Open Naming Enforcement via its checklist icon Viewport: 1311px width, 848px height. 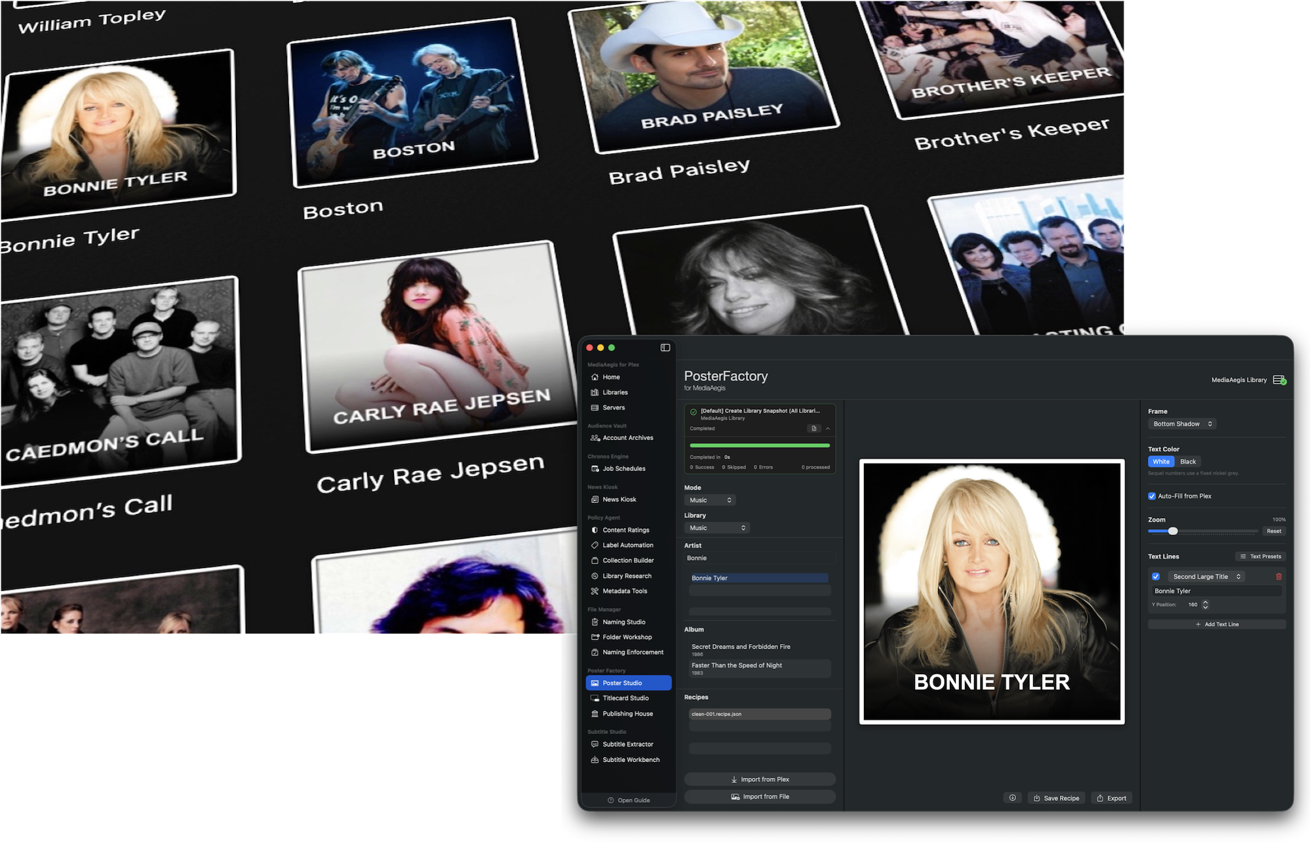coord(595,653)
